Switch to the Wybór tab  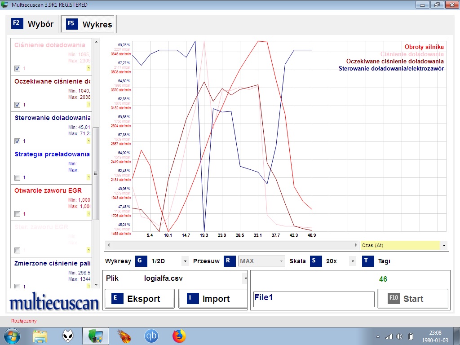(x=33, y=24)
